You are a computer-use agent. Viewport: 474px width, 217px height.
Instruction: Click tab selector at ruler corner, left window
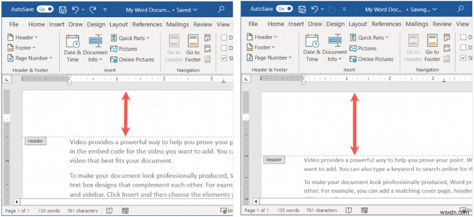7,79
